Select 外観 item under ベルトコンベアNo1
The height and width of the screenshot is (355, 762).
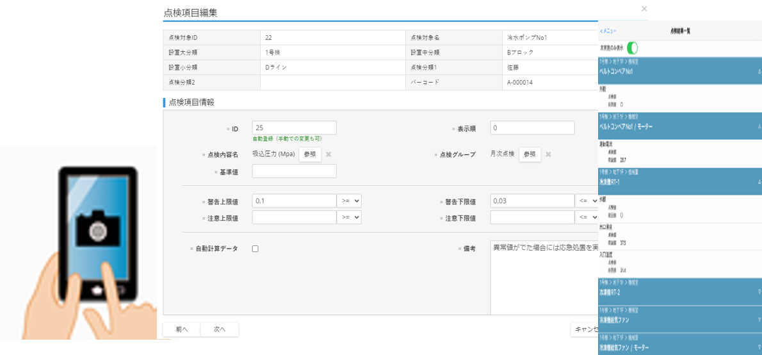point(680,97)
